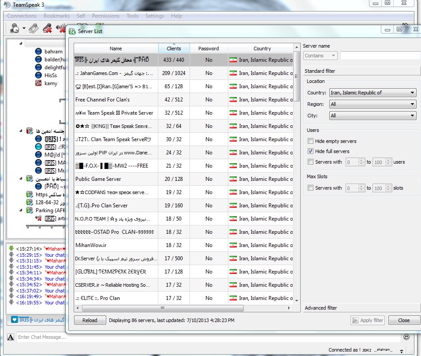Open the Connections menu
Screen dimensions: 421x356
coord(22,16)
